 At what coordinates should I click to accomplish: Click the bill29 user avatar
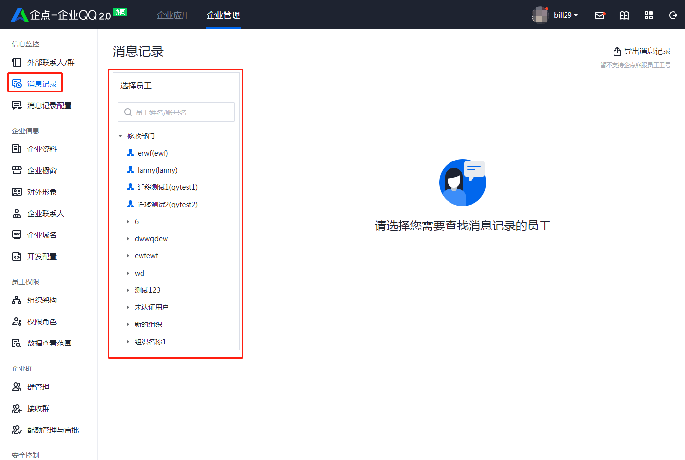pyautogui.click(x=540, y=15)
